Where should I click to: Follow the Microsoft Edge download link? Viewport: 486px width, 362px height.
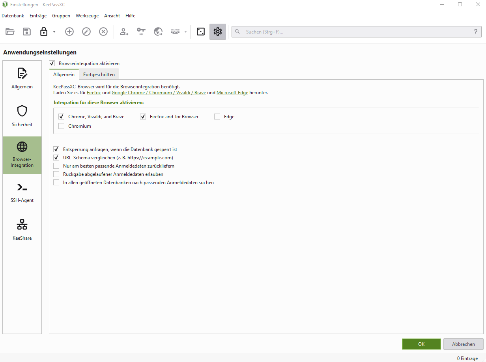point(232,93)
